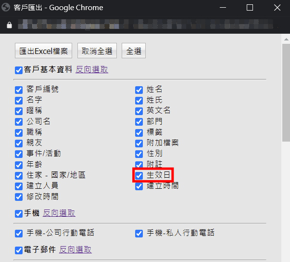The width and height of the screenshot is (290, 262).
Task: Toggle the 客戶編號 checkbox
Action: point(19,90)
